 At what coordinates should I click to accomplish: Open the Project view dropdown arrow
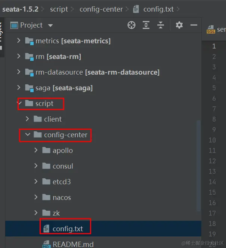point(50,25)
